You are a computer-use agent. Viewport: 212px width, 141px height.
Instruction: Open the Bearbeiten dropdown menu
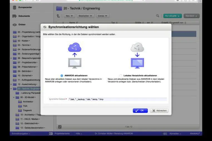click(x=85, y=16)
